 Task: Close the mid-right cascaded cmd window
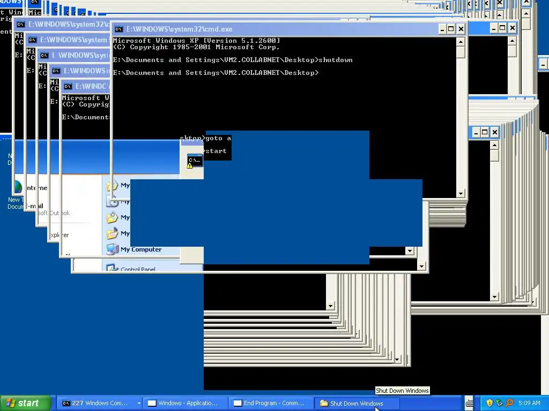coord(494,132)
